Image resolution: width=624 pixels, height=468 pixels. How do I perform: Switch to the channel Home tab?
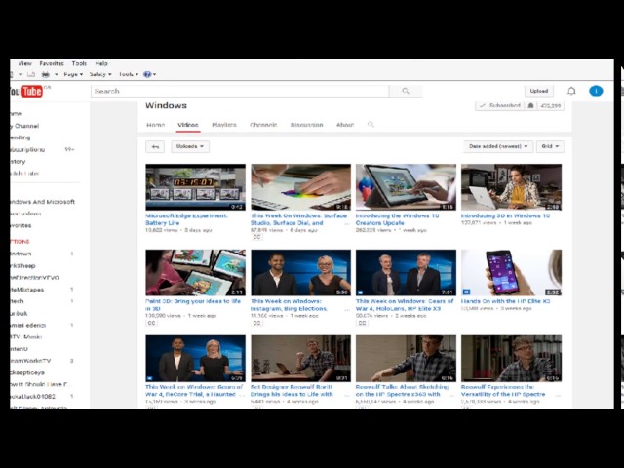156,125
